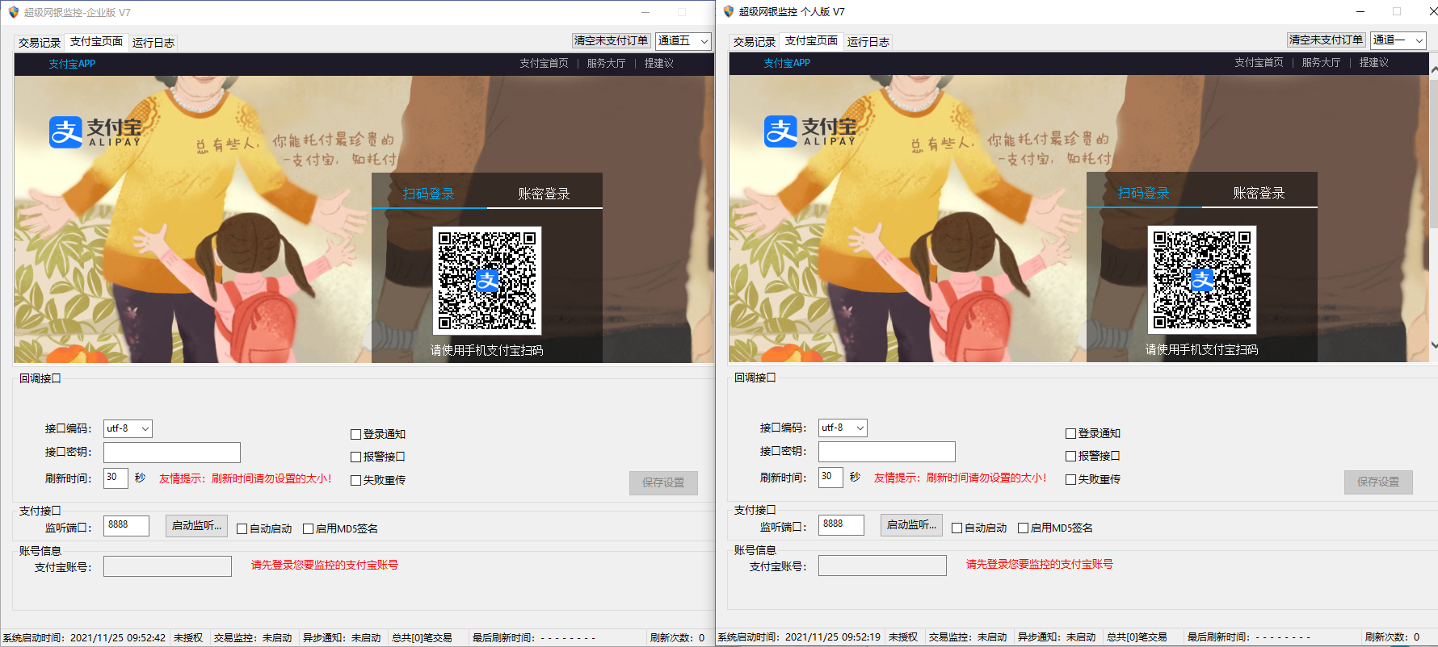Viewport: 1438px width, 647px height.
Task: Open 支付宝首页 link in Personal window
Action: 1259,62
